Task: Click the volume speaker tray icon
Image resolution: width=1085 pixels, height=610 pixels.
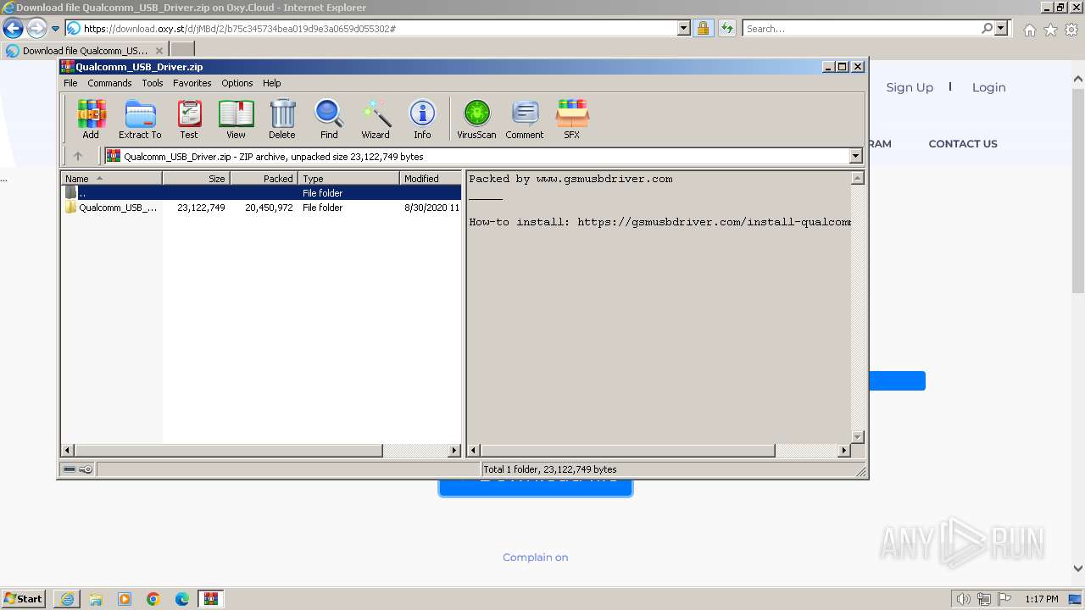Action: 964,599
